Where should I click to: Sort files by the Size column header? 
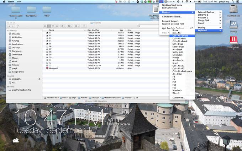coord(121,30)
